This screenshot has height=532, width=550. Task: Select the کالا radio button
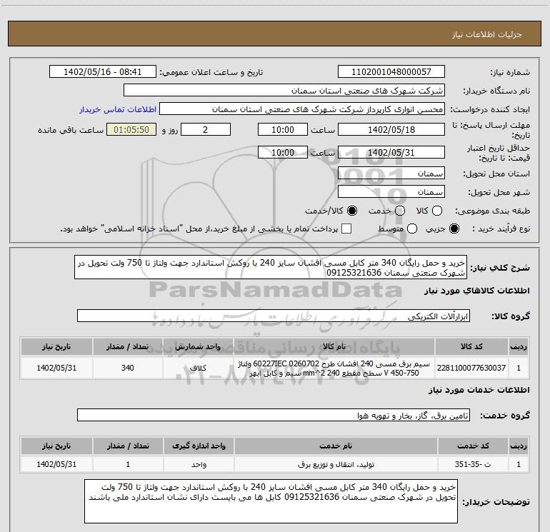pos(437,211)
